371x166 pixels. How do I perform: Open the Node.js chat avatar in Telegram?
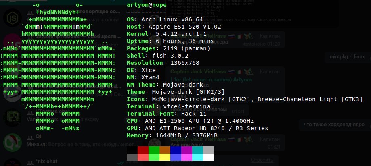[x=12, y=18]
